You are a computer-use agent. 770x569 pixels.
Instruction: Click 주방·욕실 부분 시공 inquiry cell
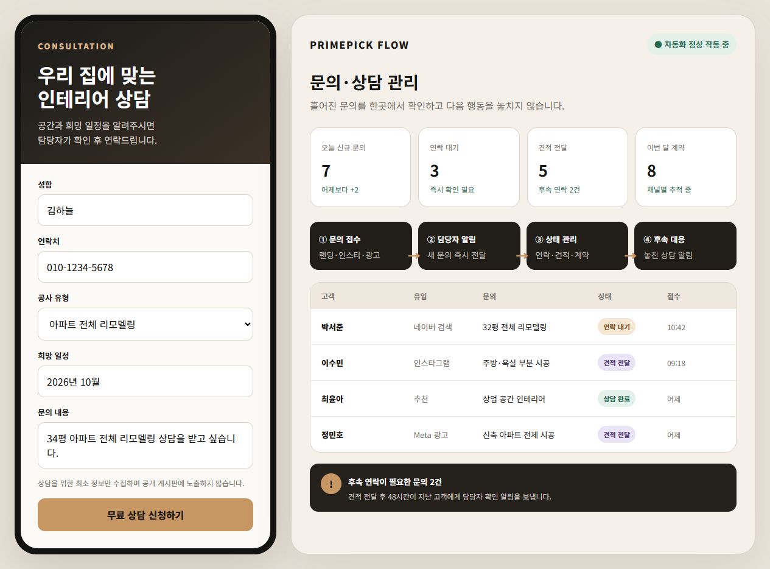click(x=516, y=363)
